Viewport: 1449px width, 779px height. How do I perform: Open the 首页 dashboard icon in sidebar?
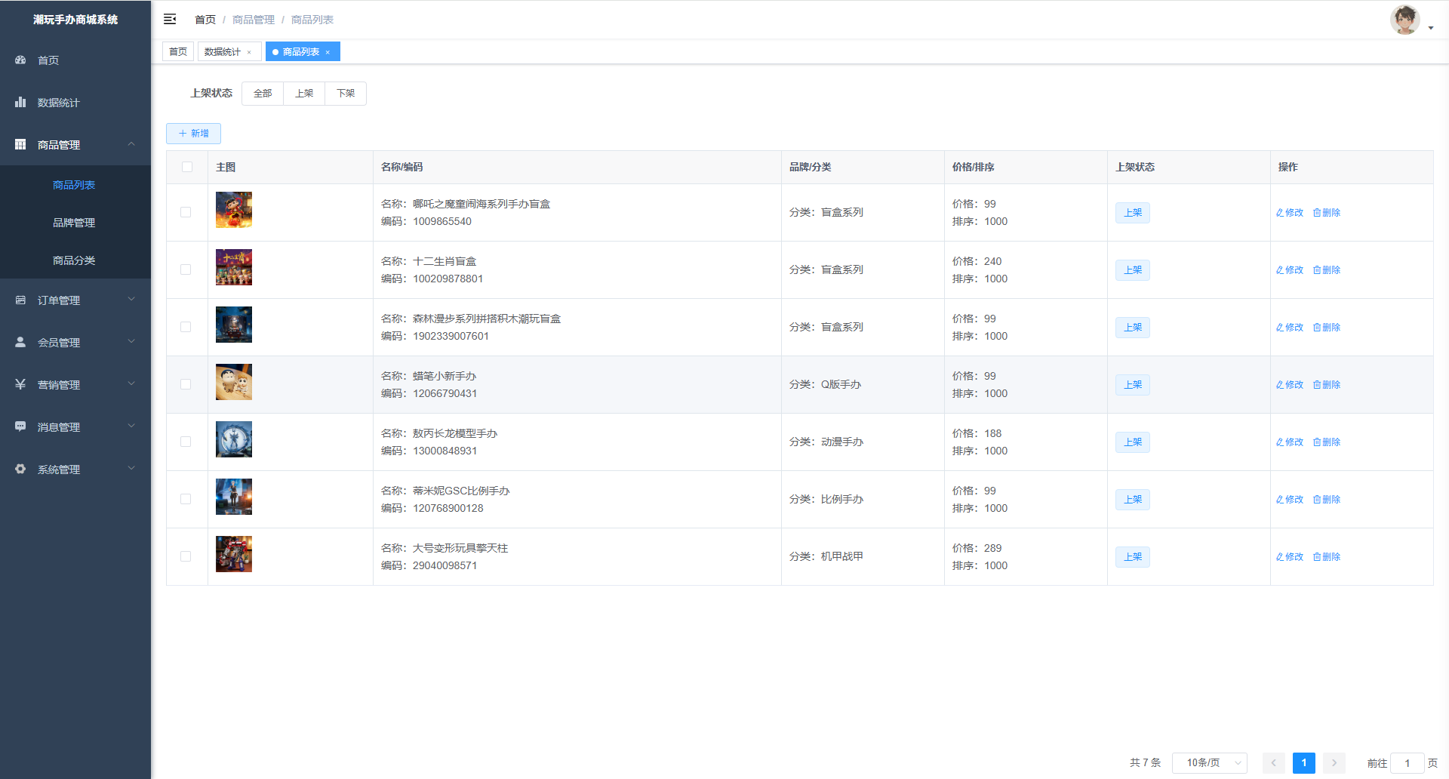(x=20, y=60)
